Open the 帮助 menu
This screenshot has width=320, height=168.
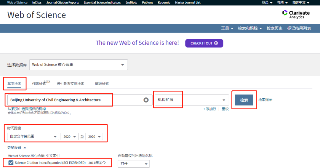pyautogui.click(x=282, y=2)
